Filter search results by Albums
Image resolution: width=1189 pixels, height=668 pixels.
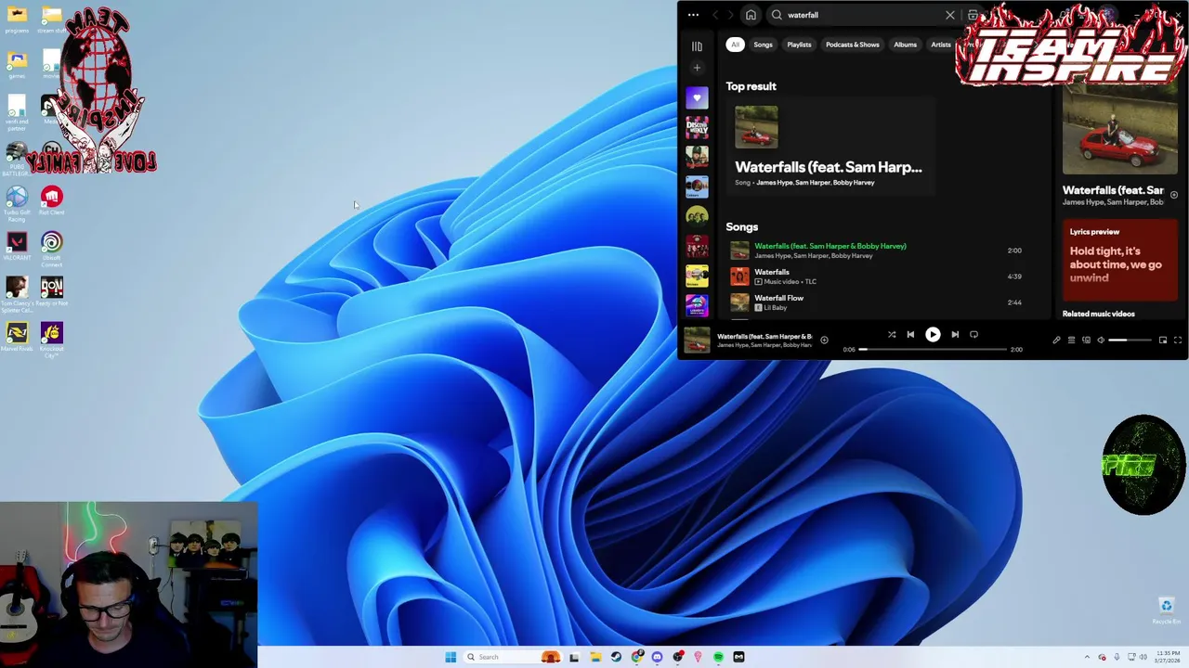coord(905,45)
